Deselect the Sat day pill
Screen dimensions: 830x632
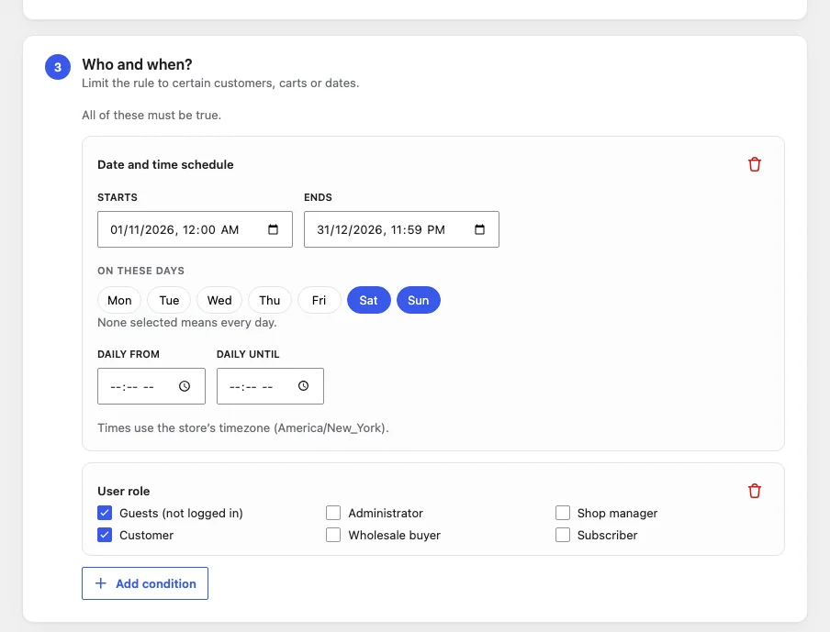pyautogui.click(x=368, y=300)
